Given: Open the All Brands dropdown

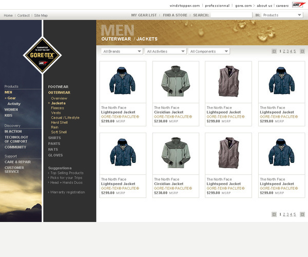Looking at the screenshot, I should coord(122,51).
